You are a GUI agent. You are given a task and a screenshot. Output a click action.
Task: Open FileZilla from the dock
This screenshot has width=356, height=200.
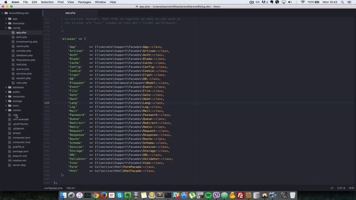pos(240,195)
